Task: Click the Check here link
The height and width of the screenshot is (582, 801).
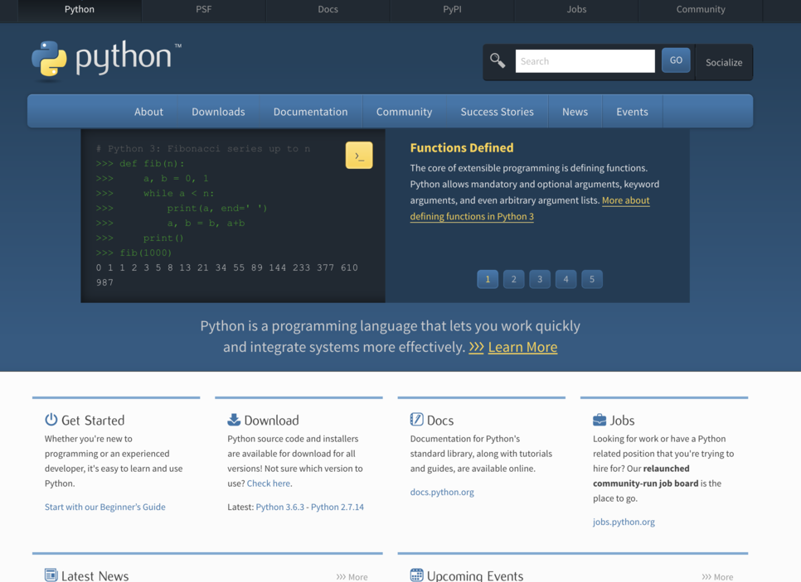Action: coord(269,483)
